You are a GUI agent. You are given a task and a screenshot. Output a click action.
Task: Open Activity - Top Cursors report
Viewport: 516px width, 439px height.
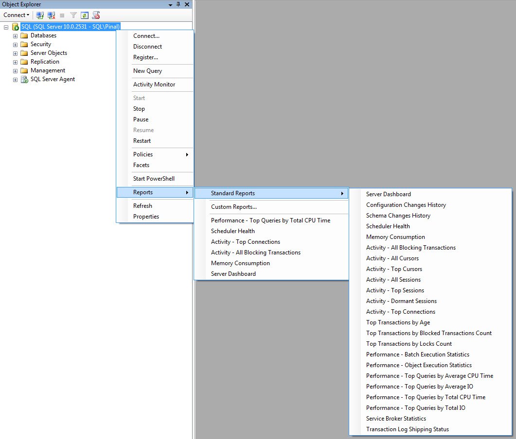coord(430,269)
